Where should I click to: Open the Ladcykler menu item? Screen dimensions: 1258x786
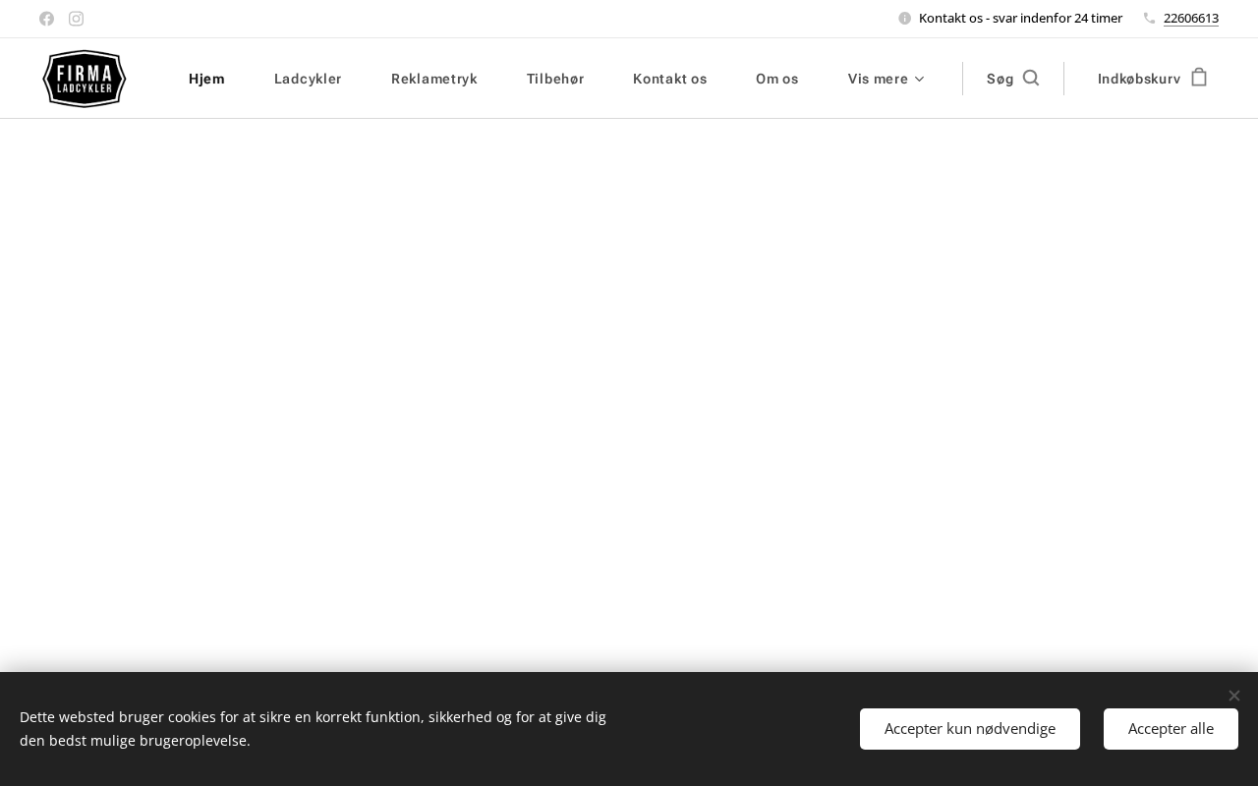(x=308, y=79)
